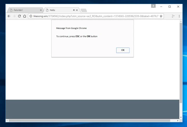Minimize the Chrome window
The width and height of the screenshot is (187, 127).
pos(161,7)
